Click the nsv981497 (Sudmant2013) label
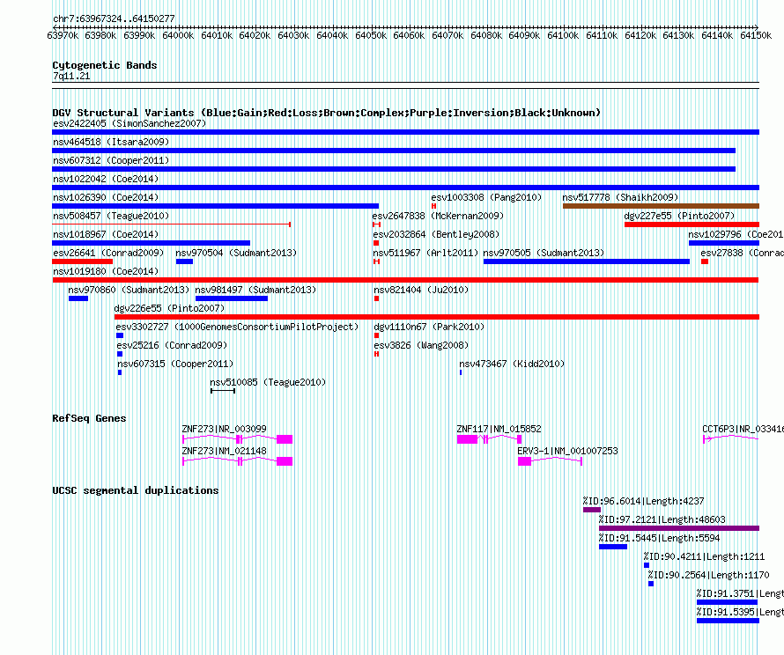Viewport: 784px width, 655px height. coord(255,290)
